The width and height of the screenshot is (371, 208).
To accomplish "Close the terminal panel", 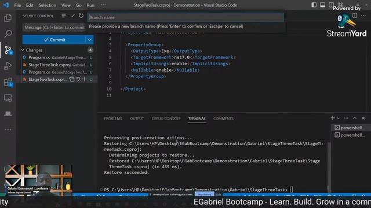I will (x=363, y=118).
